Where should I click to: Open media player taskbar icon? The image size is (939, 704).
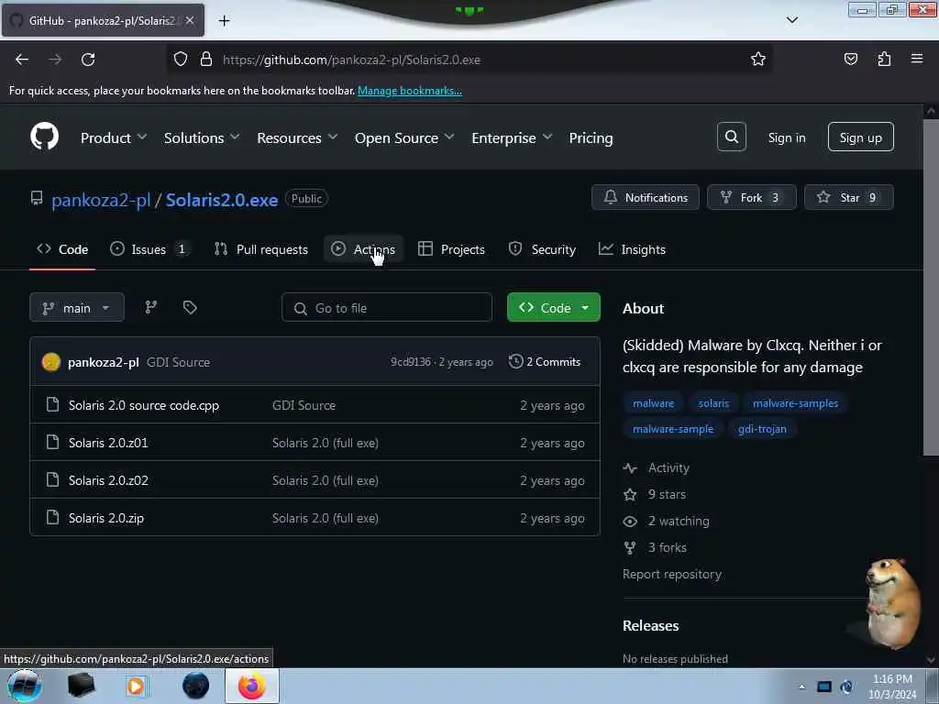tap(136, 686)
